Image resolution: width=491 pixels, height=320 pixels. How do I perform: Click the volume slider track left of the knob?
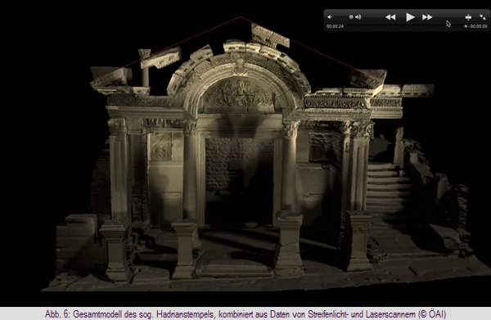[340, 17]
